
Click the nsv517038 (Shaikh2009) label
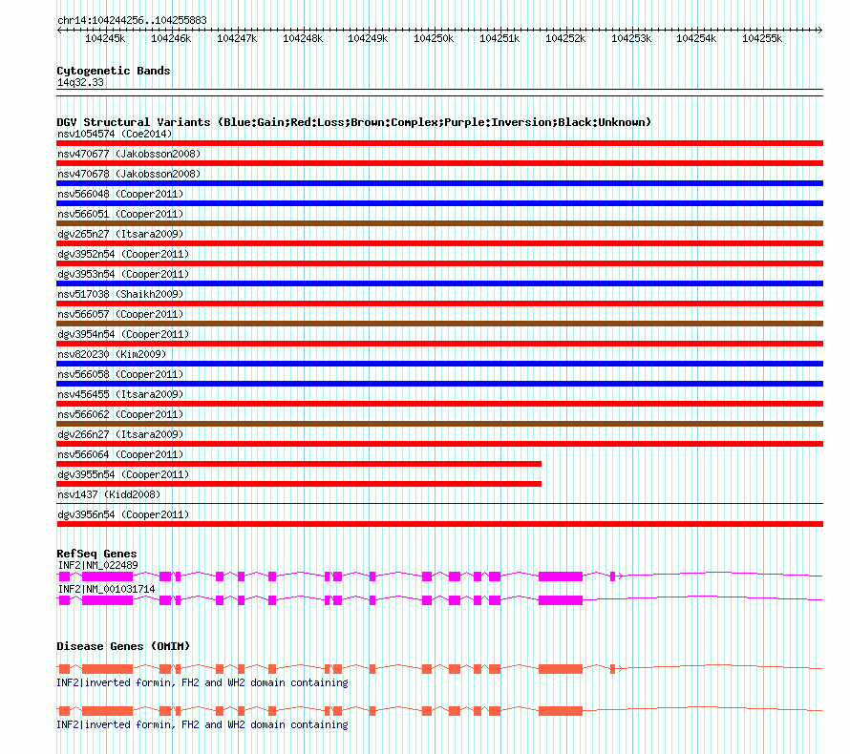[x=120, y=294]
